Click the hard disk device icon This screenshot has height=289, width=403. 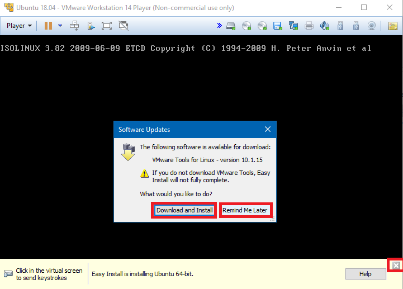coord(231,26)
